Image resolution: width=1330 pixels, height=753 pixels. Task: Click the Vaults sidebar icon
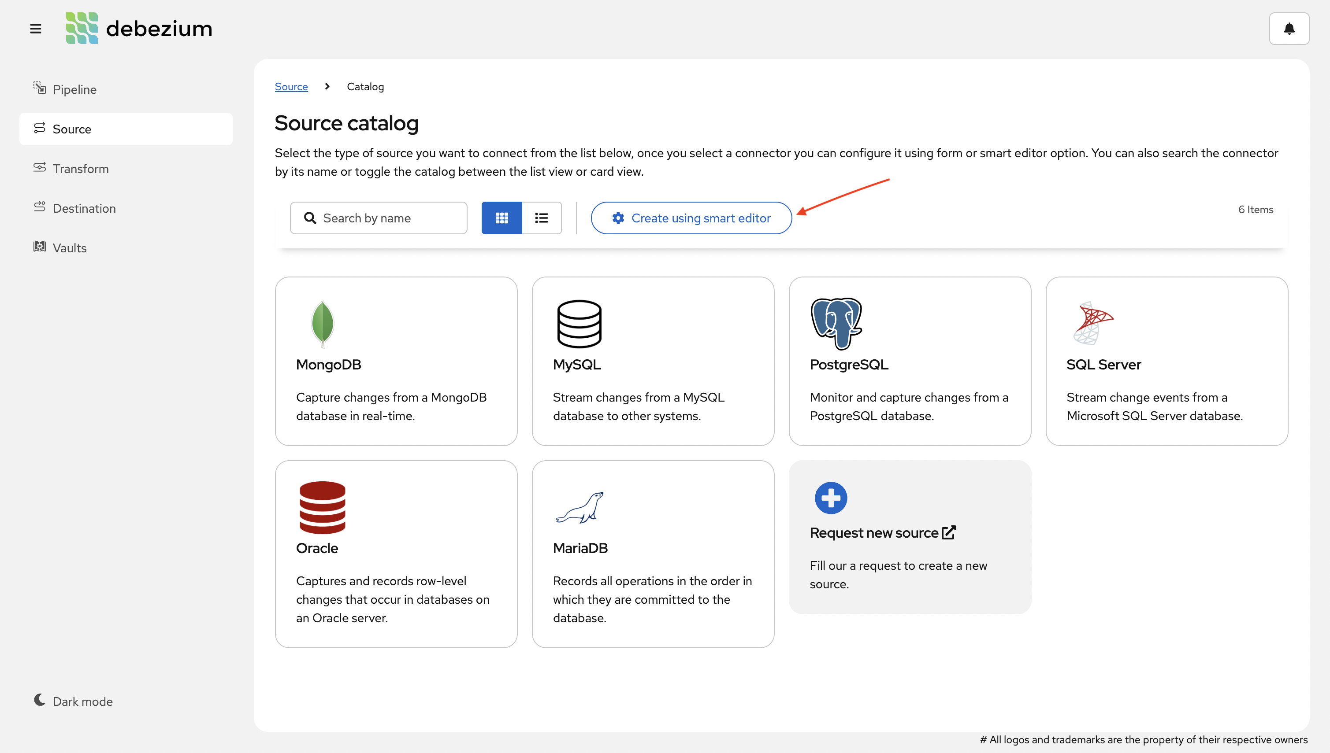point(39,247)
